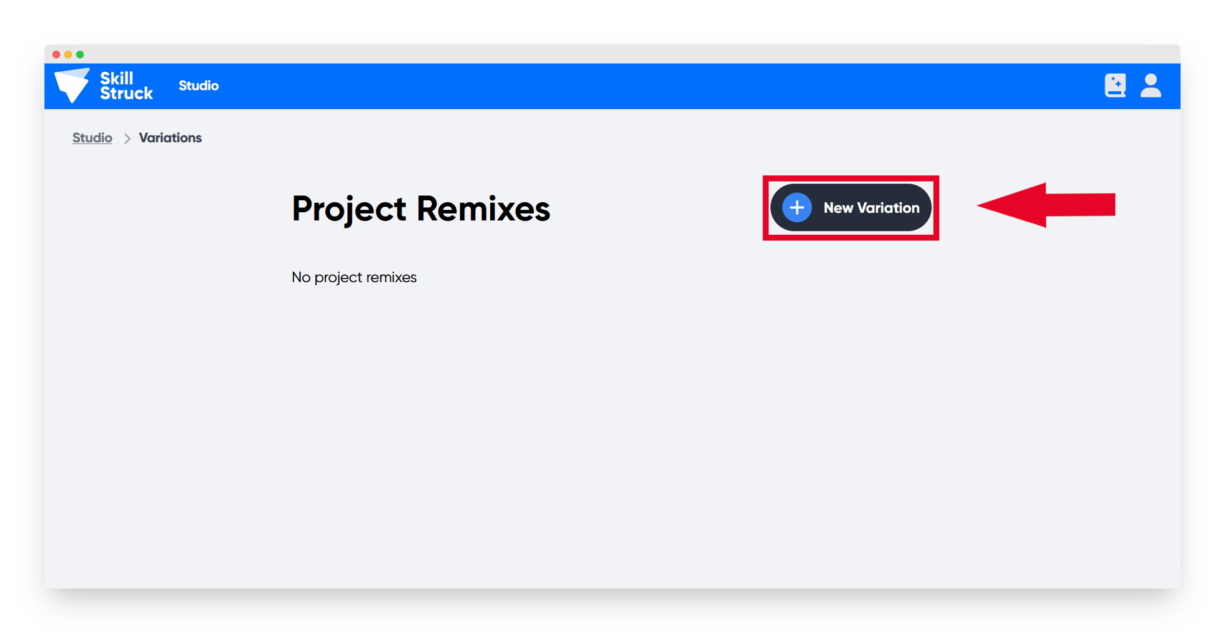Select the plus circle on the dark pill button
Image resolution: width=1225 pixels, height=633 pixels.
pyautogui.click(x=797, y=207)
